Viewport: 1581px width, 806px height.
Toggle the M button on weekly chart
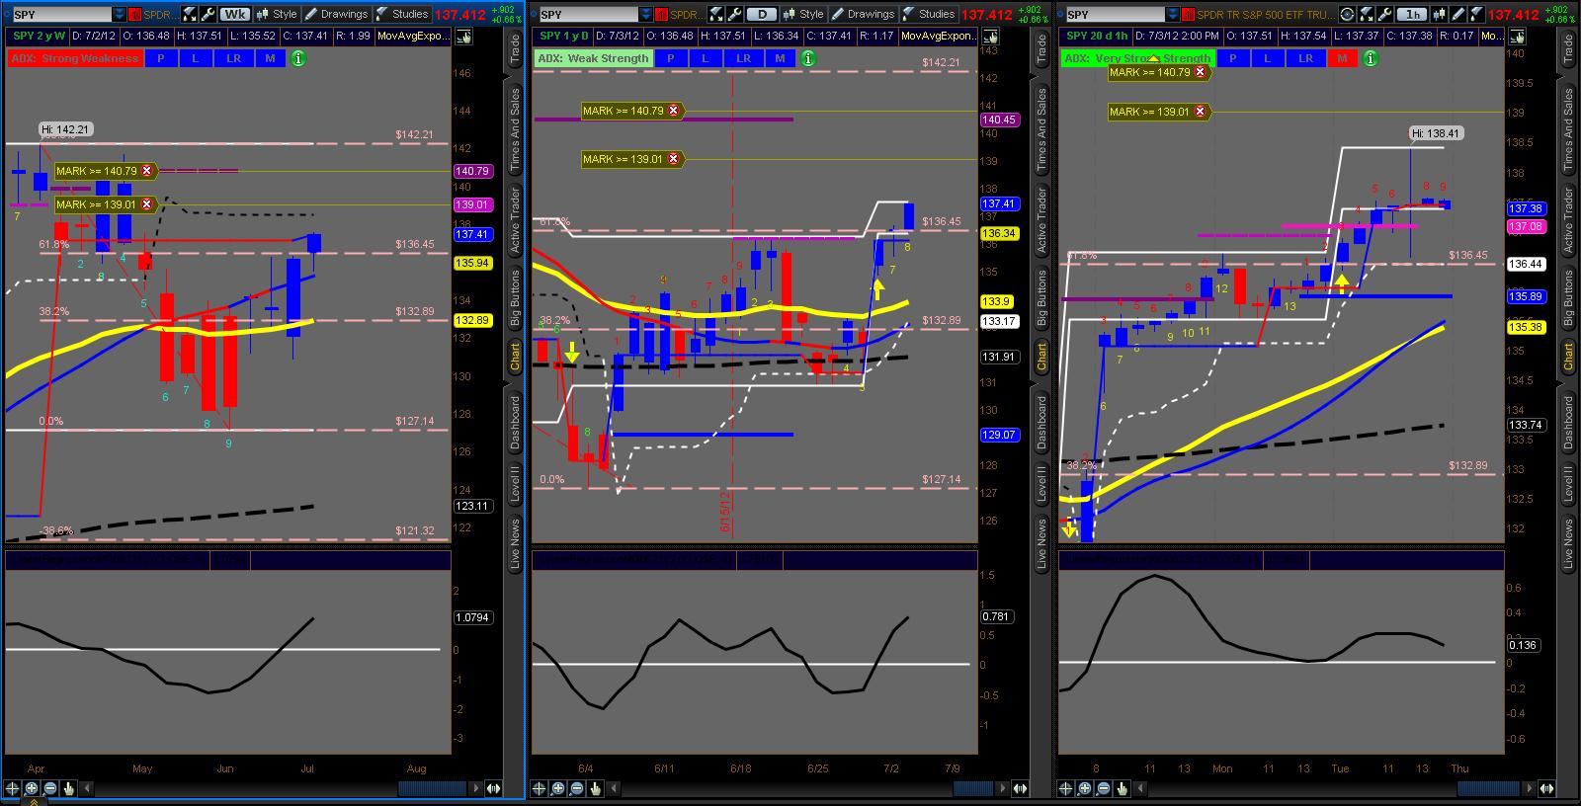(x=270, y=58)
